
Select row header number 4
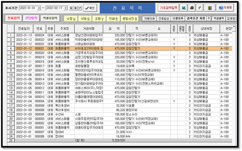click(11, 49)
